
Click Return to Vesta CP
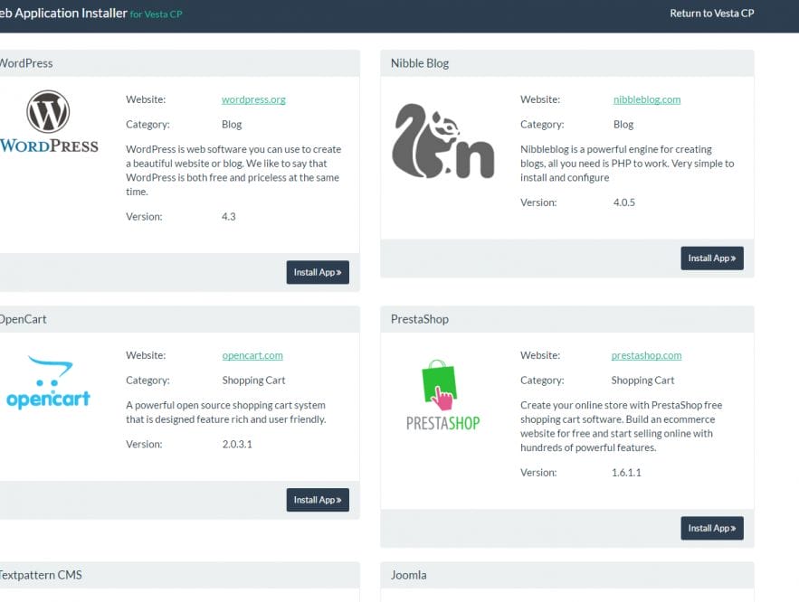click(711, 14)
